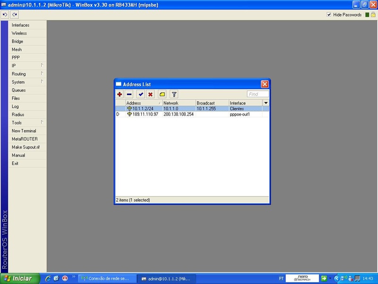Select the 10.1.1.2/24 address cell
Screen dimensions: 378x284
point(144,109)
